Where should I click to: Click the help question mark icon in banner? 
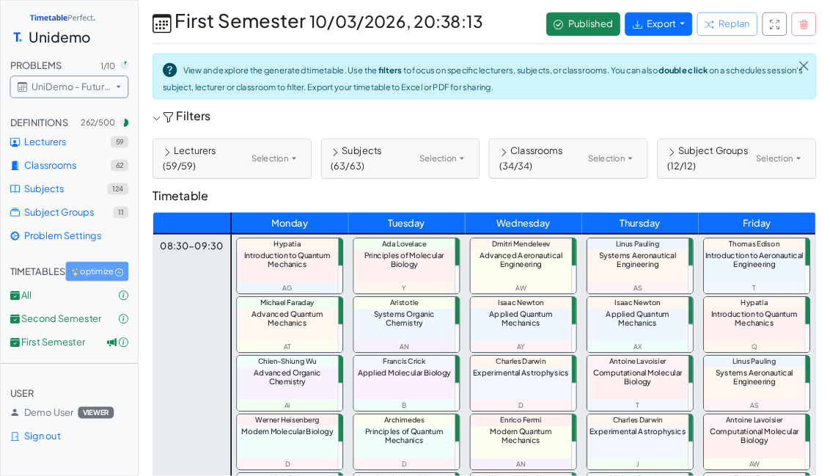(x=169, y=70)
